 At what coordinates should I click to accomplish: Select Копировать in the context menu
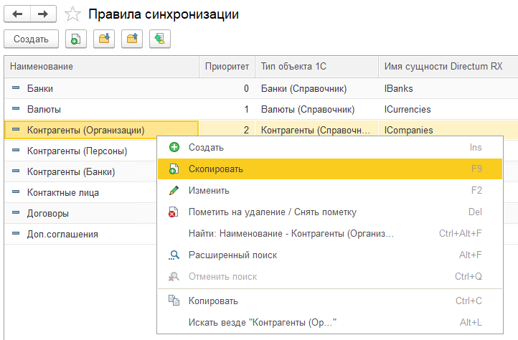tap(213, 301)
